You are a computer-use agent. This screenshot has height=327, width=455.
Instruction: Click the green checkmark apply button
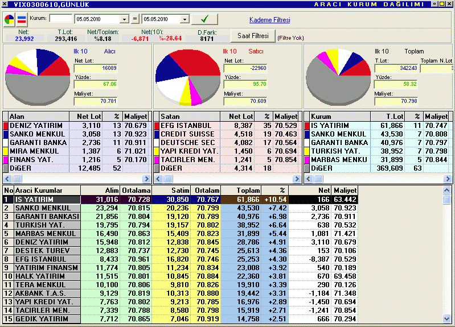point(204,19)
